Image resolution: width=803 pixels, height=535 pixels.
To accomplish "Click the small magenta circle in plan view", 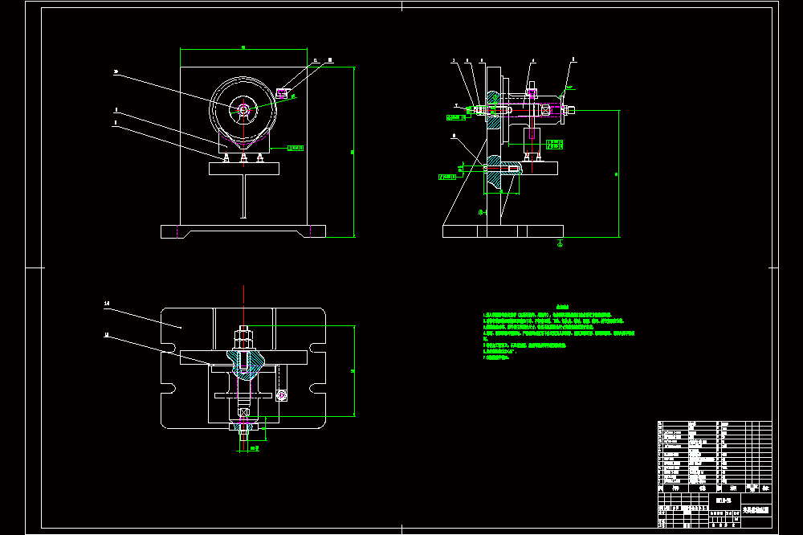I will coord(281,395).
